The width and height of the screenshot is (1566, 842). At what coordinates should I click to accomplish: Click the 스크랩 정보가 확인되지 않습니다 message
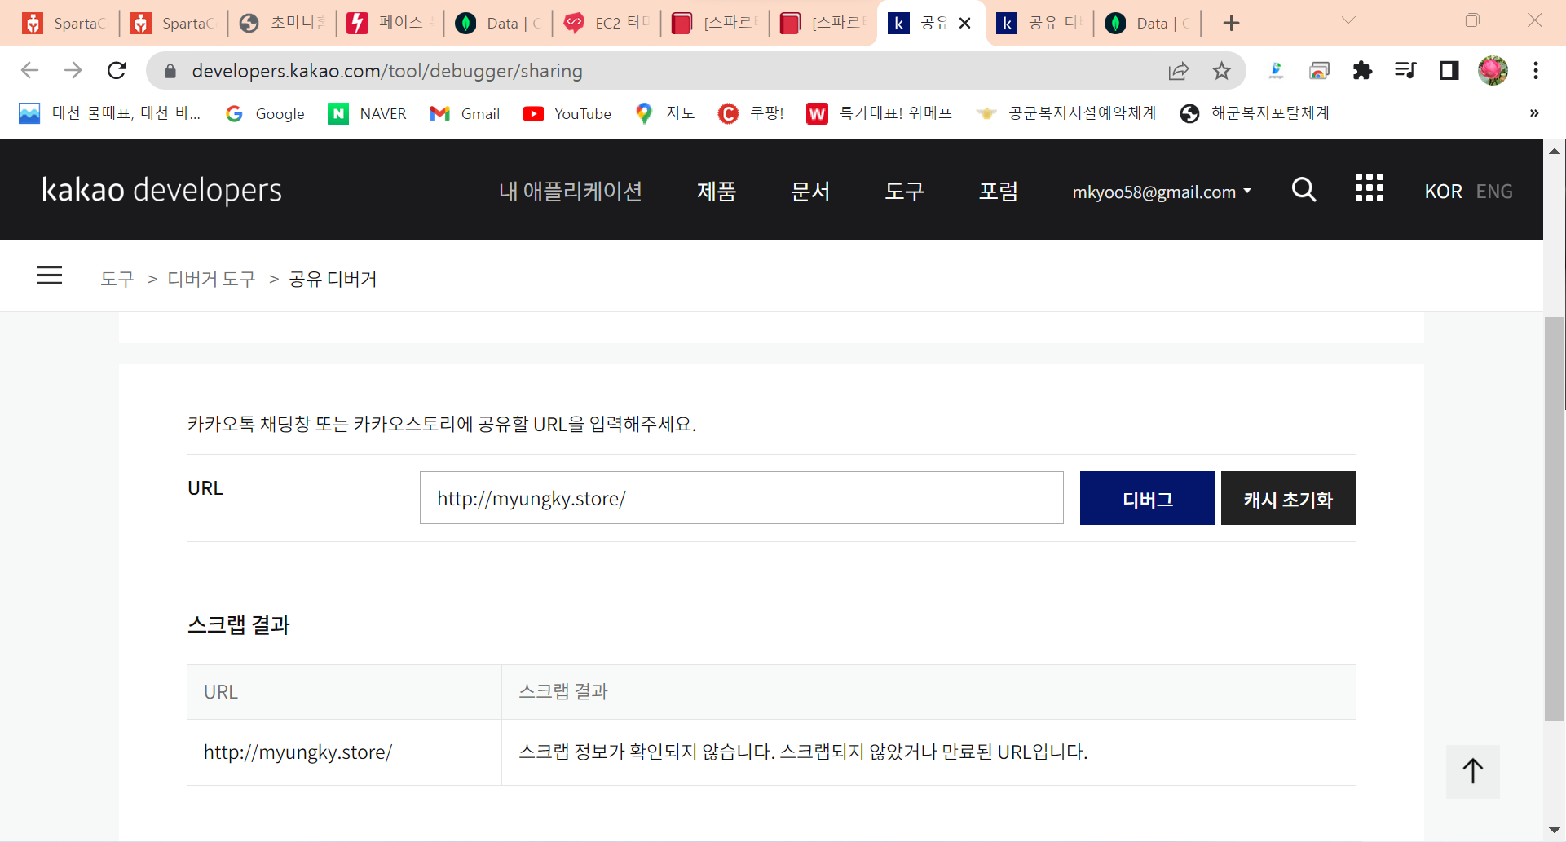(803, 752)
